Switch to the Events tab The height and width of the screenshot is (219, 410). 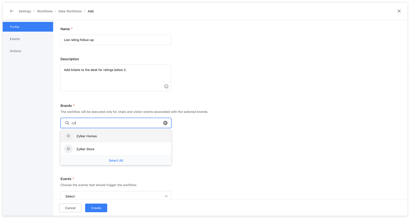point(15,39)
